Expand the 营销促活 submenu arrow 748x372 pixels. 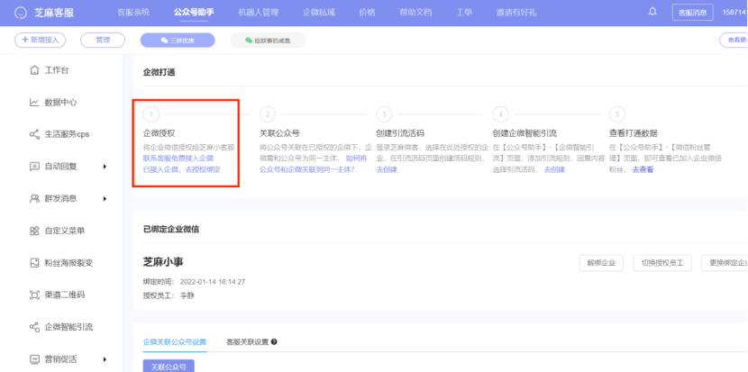(x=105, y=359)
